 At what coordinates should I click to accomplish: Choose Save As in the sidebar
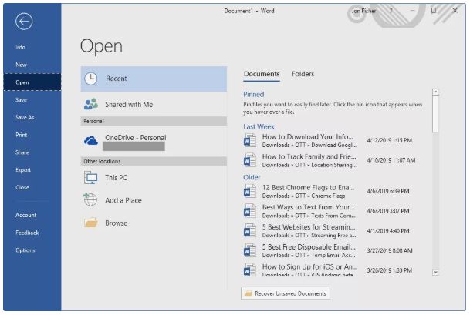[32, 117]
